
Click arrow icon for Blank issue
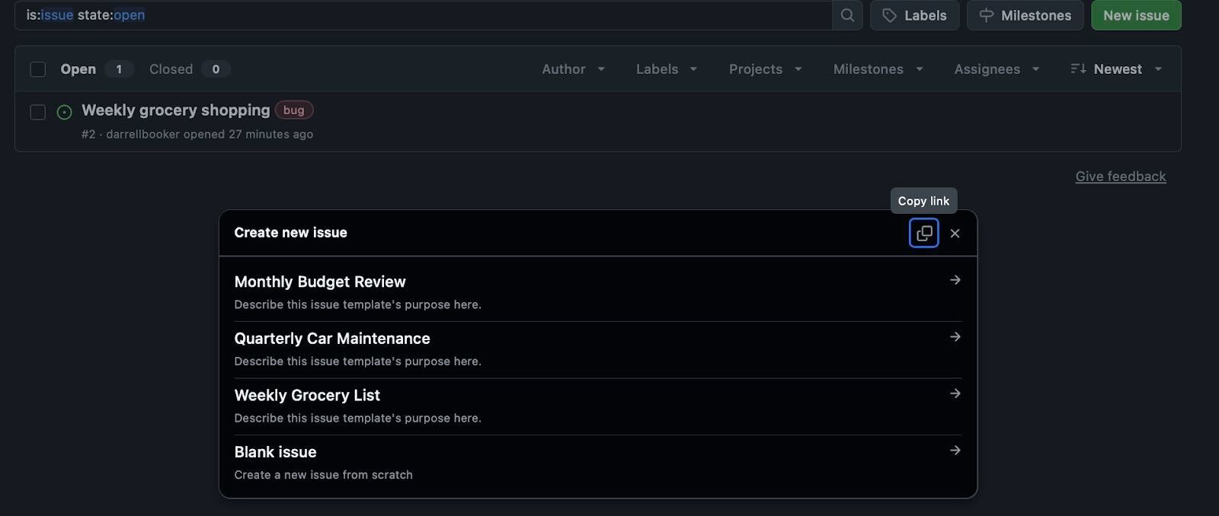click(x=955, y=451)
